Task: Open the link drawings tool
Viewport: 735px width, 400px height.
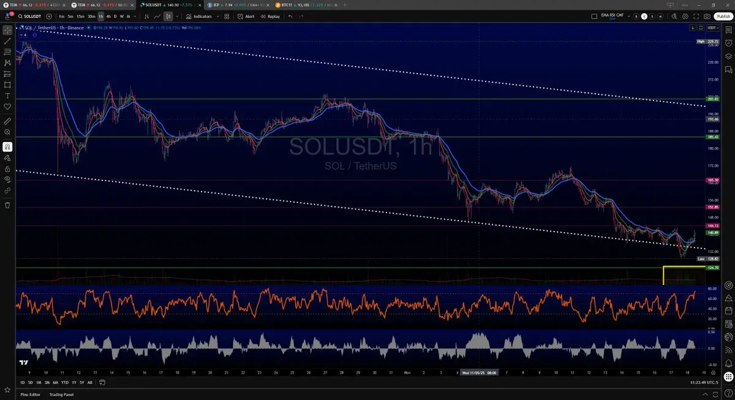Action: (x=7, y=191)
